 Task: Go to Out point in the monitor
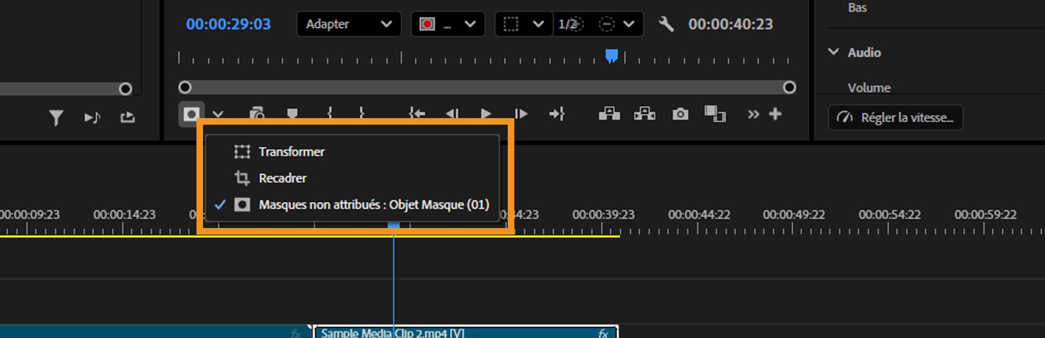[557, 114]
